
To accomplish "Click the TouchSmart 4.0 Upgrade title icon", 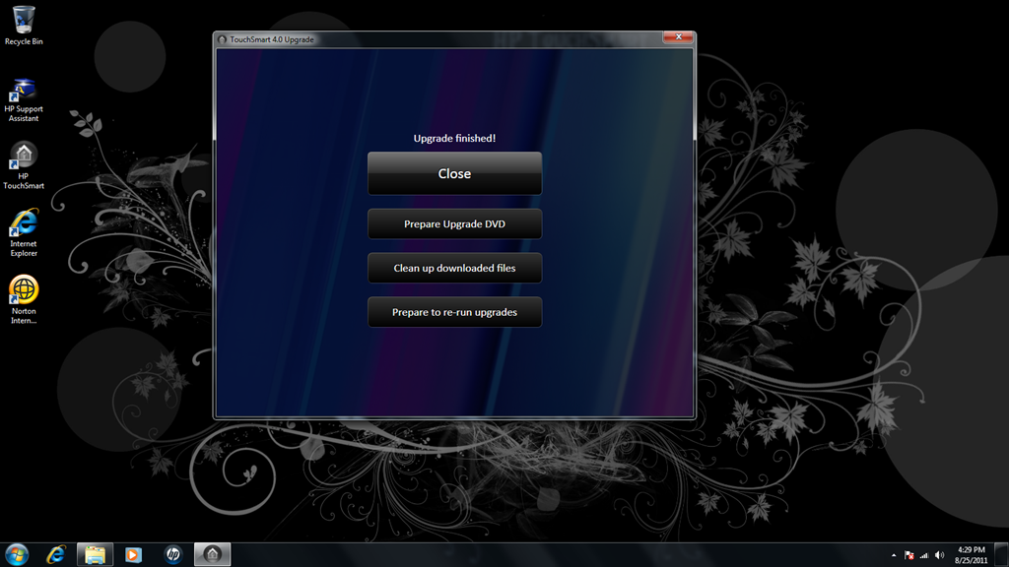I will pos(222,39).
